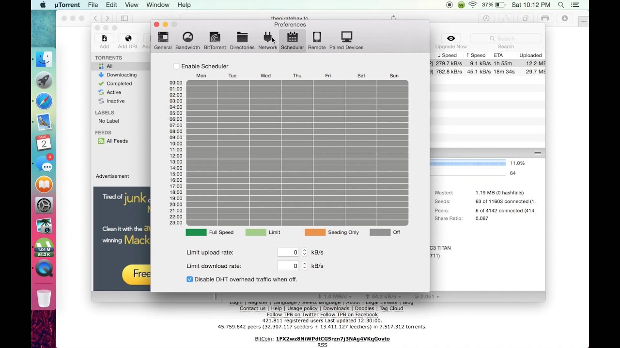Viewport: 620px width, 348px height.
Task: Click the Upgrade Now eye icon
Action: pos(451,39)
